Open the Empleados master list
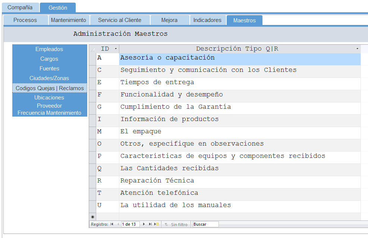 (x=49, y=49)
